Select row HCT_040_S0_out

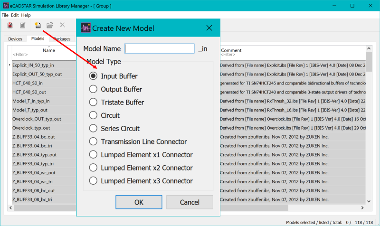(29, 92)
